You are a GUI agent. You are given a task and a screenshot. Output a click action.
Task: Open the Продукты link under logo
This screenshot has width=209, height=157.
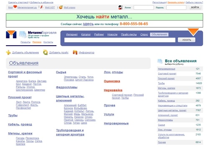pyautogui.click(x=25, y=42)
